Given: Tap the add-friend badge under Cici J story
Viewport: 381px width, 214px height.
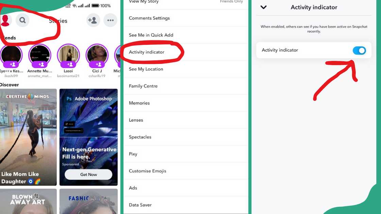Looking at the screenshot, I should [x=97, y=64].
